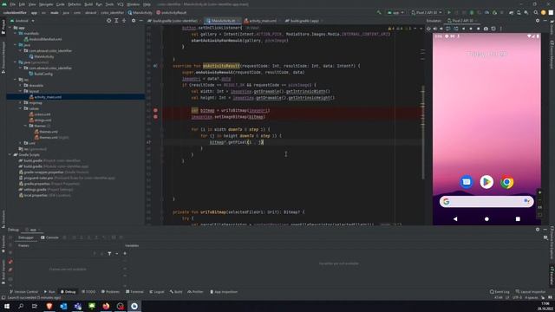Click Collapse All icon in Project panel
Viewport: 555px width, 312px height.
click(x=124, y=21)
